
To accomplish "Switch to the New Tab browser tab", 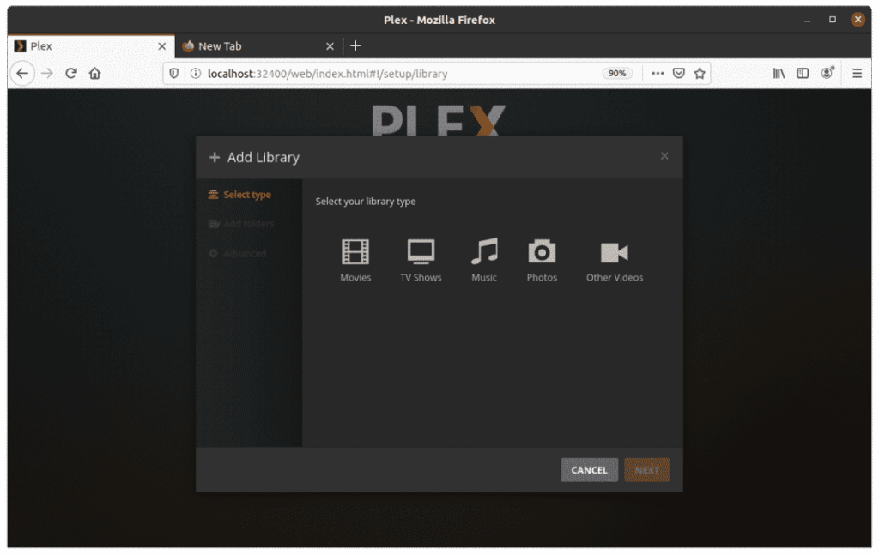I will coord(259,46).
